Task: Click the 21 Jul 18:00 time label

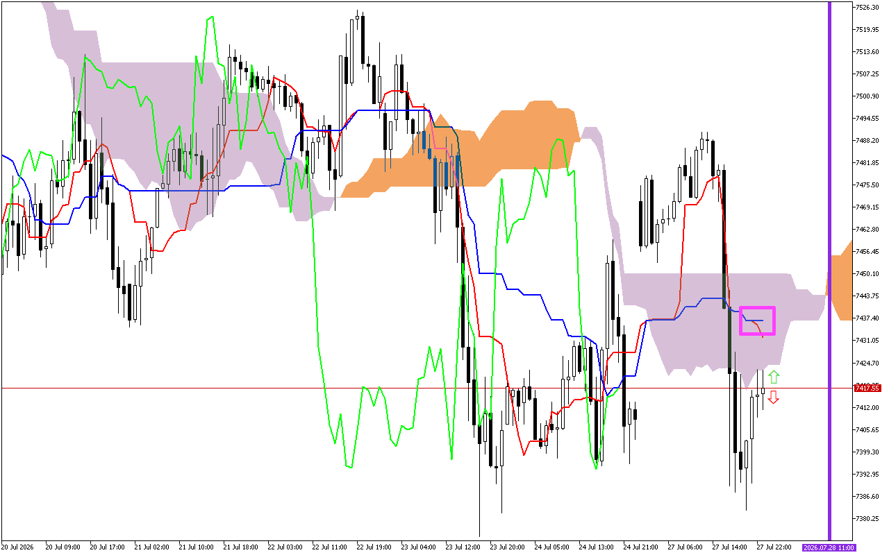Action: [x=240, y=547]
